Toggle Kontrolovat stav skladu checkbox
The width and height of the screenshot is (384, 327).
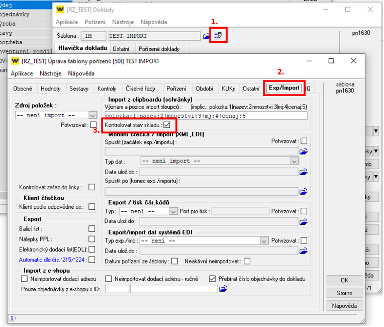coord(167,125)
